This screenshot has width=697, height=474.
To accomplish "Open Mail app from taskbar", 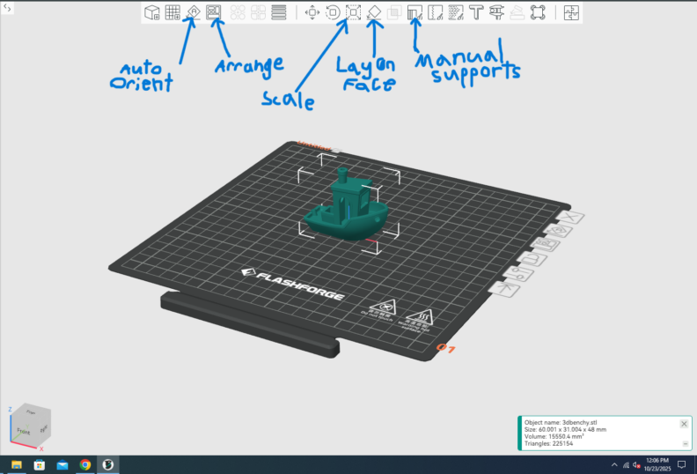I will point(62,464).
